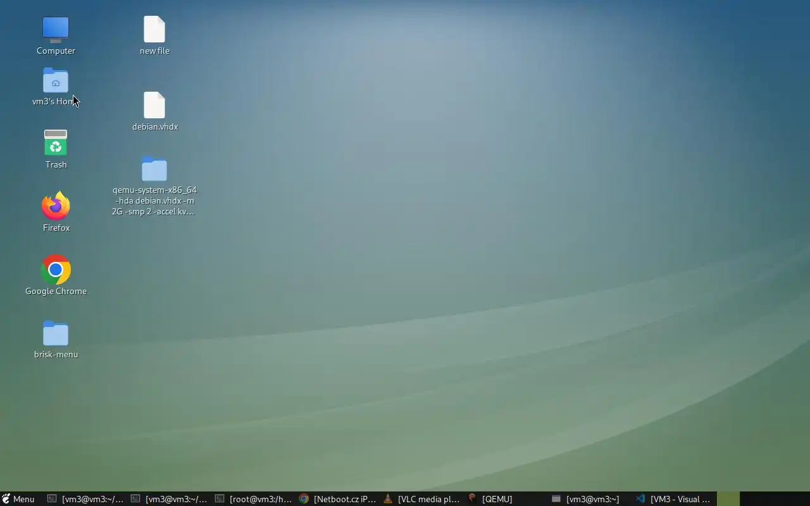Select the debian.vhdx file icon
The image size is (810, 506).
154,105
